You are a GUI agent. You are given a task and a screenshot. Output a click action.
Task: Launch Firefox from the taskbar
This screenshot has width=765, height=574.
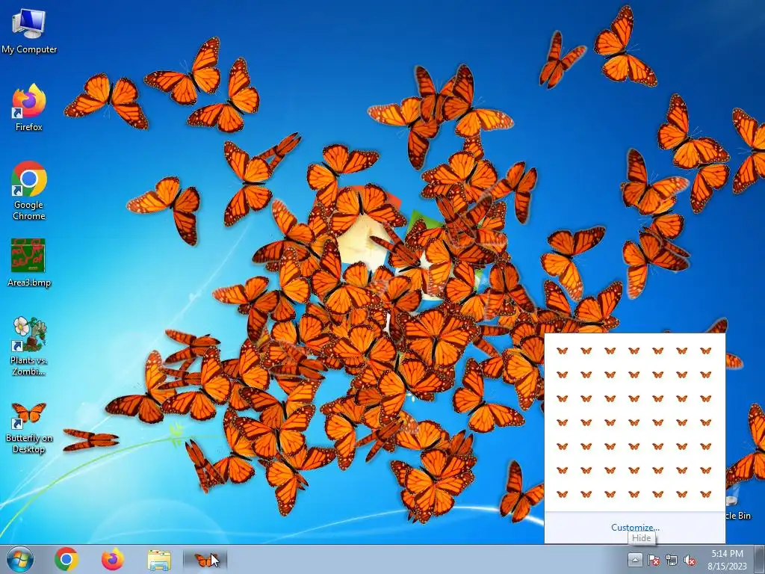113,559
